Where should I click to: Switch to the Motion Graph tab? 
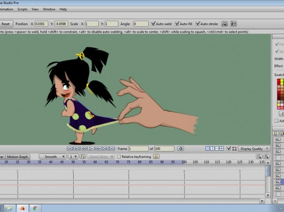coord(17,156)
